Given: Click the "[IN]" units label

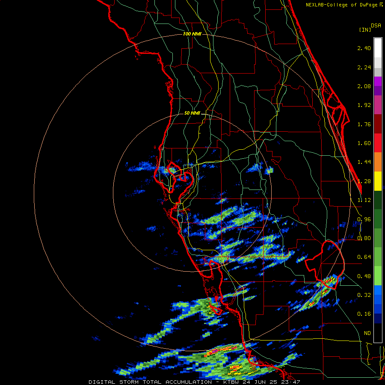Looking at the screenshot, I should click(365, 30).
